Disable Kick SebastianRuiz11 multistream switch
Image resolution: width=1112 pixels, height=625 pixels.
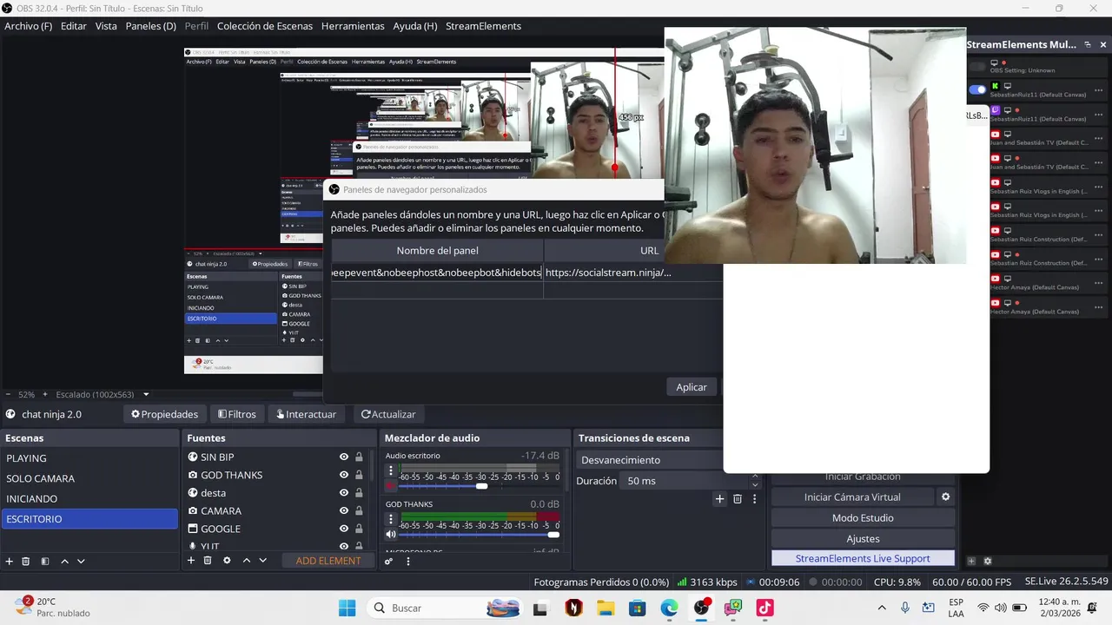tap(978, 89)
